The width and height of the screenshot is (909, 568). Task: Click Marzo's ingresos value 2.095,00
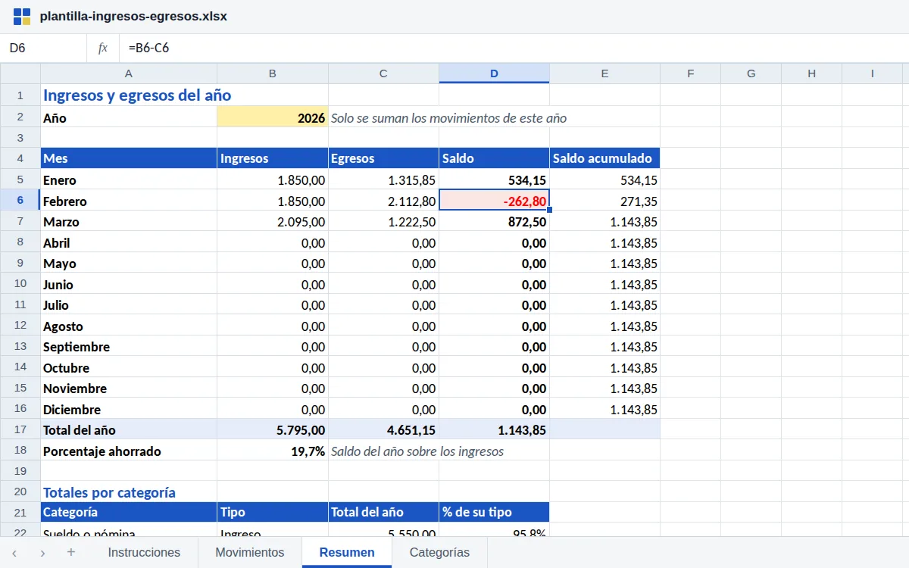coord(273,222)
